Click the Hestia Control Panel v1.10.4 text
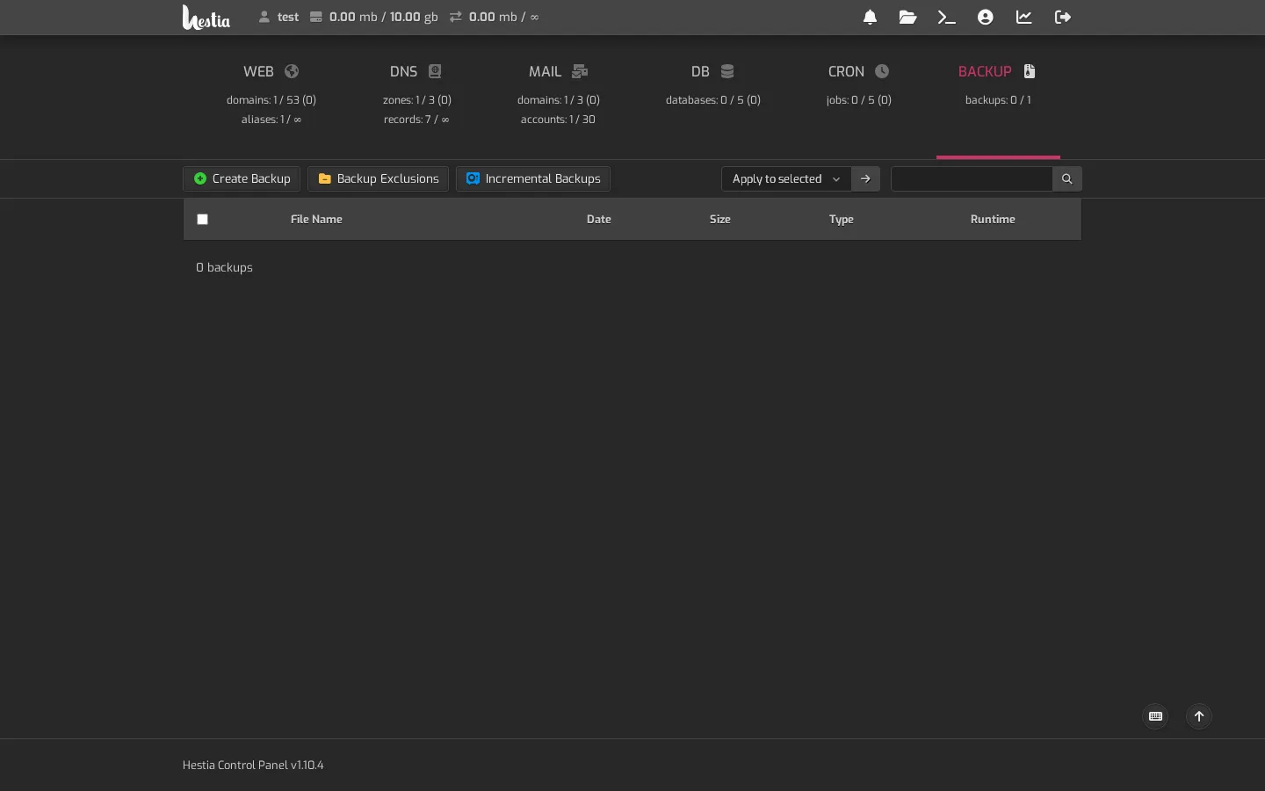 pos(253,765)
